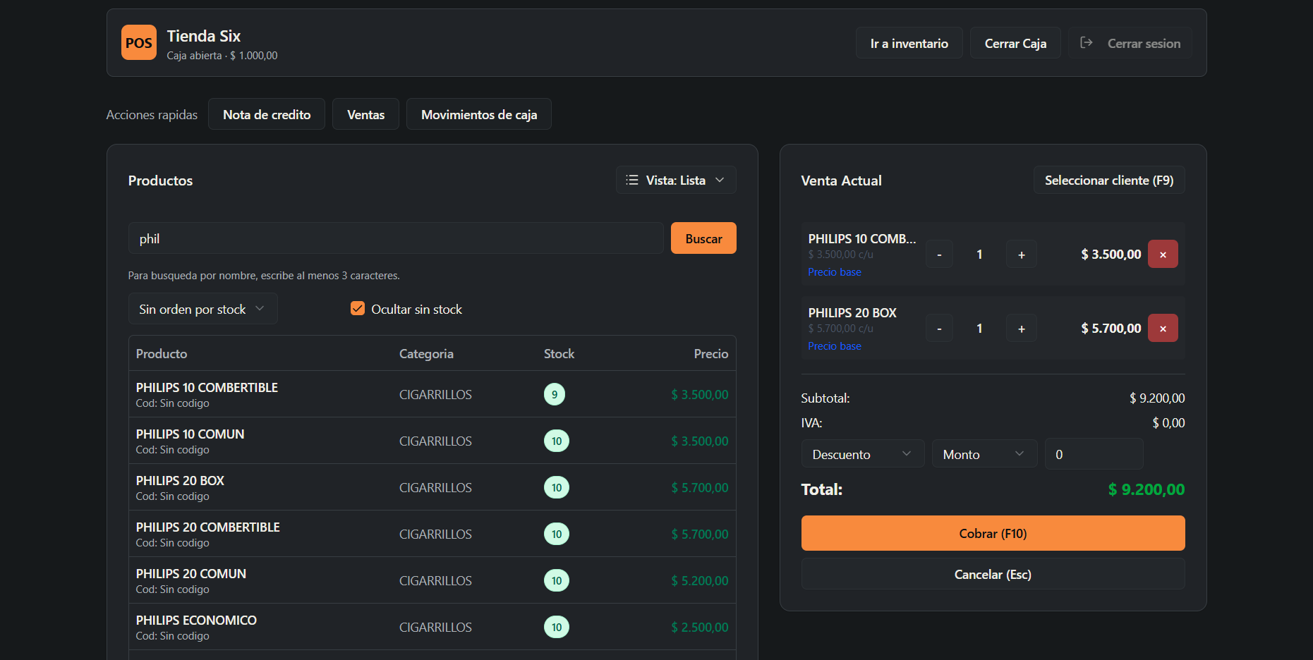The height and width of the screenshot is (660, 1313).
Task: Click stock badge of PHILIPS 10 COMUN
Action: 557,441
